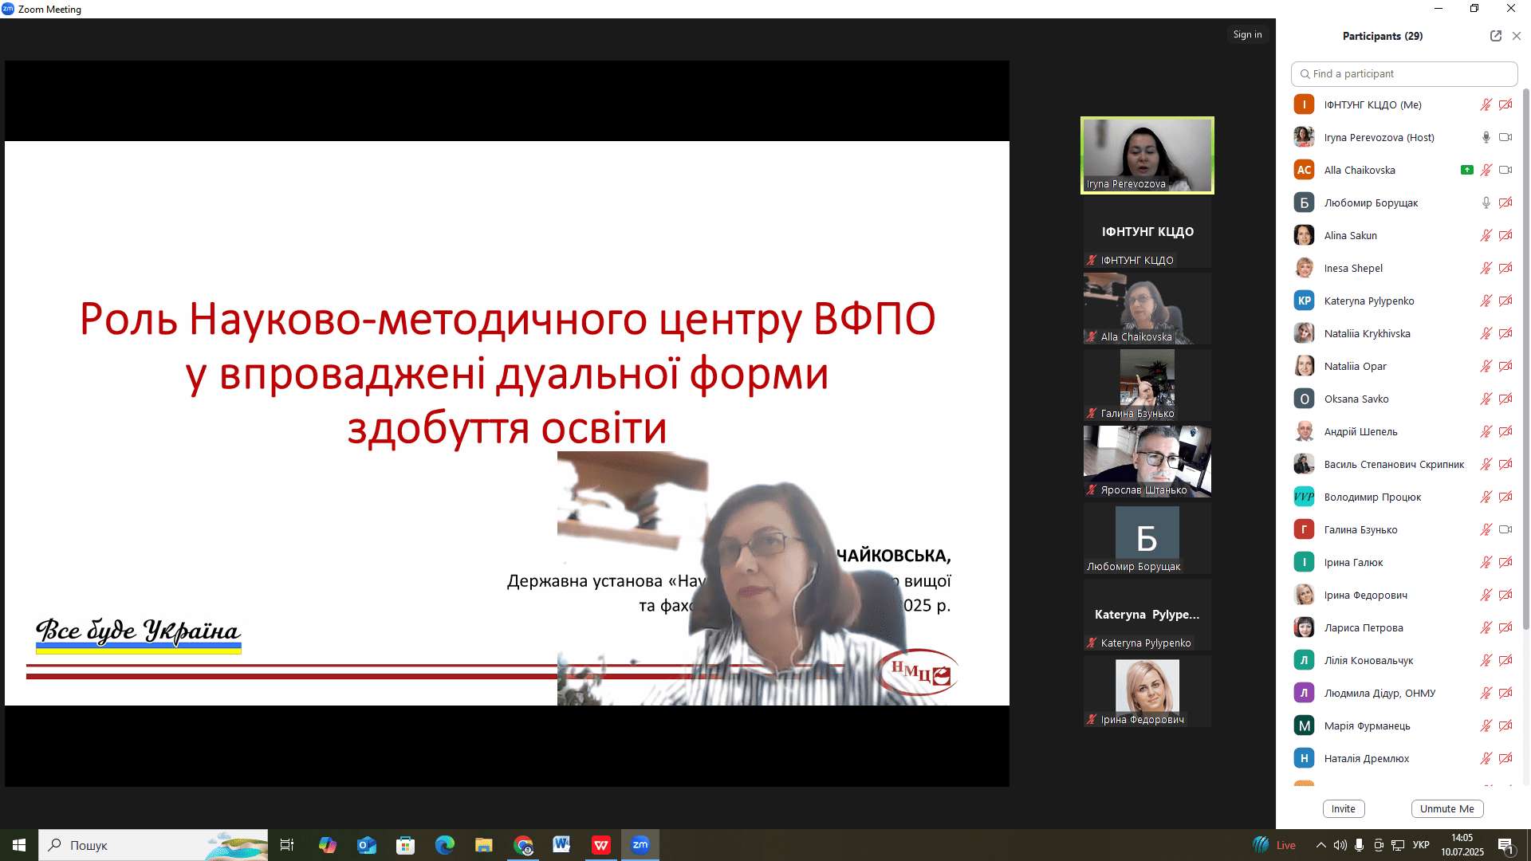
Task: Click the Пошук taskbar search box
Action: (x=153, y=845)
